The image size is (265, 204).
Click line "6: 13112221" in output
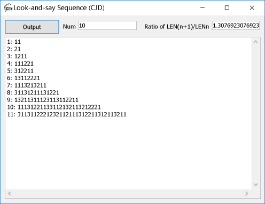click(x=24, y=78)
